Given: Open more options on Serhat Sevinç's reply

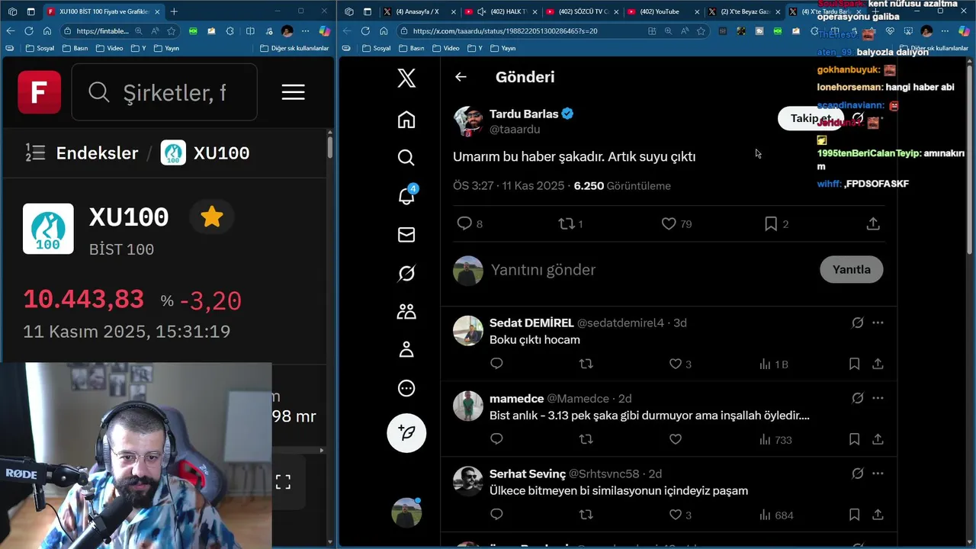Looking at the screenshot, I should (x=878, y=474).
